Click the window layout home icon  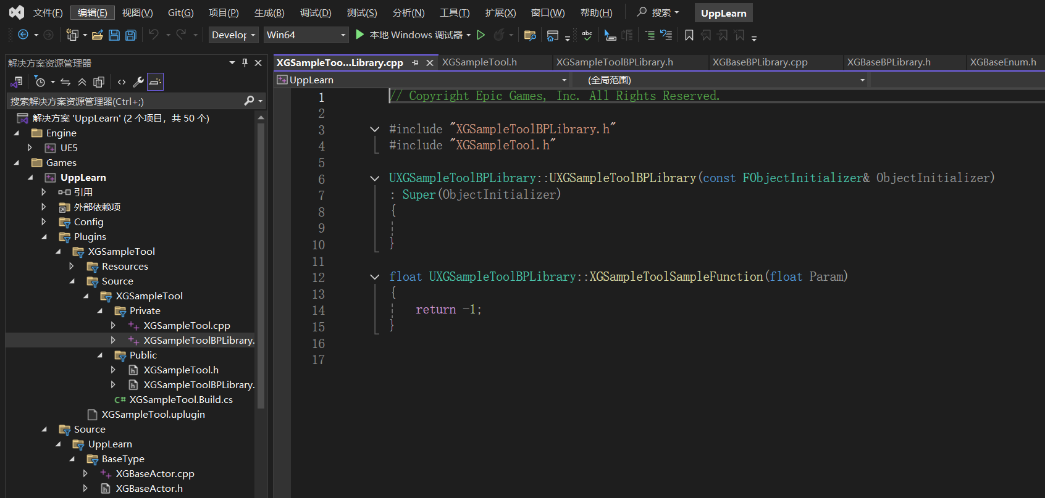tap(553, 35)
